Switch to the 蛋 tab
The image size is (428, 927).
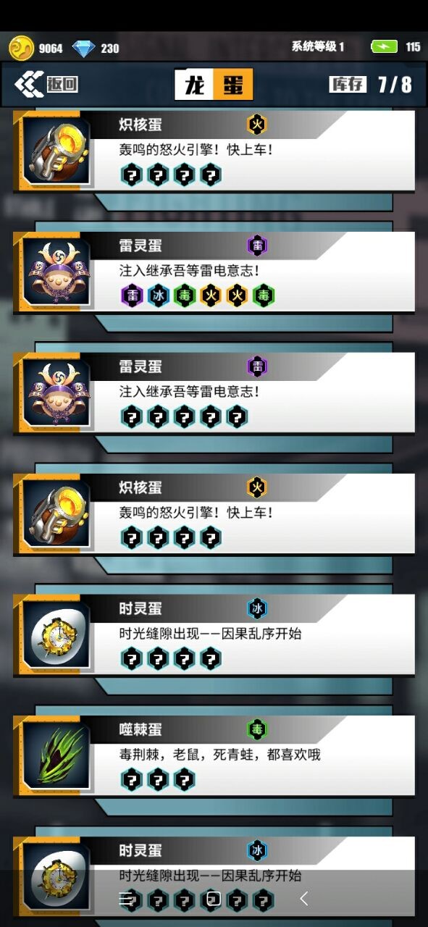pyautogui.click(x=233, y=85)
